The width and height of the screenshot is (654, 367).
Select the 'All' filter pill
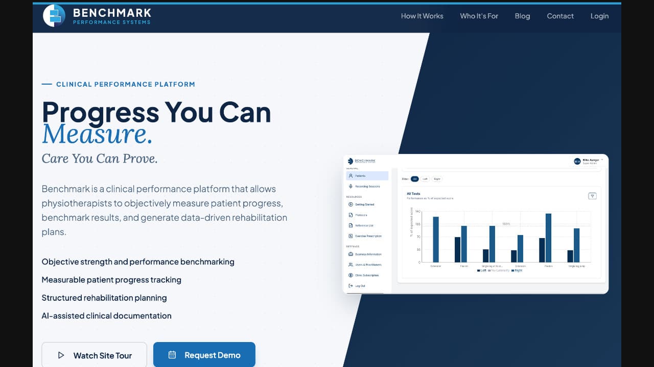click(415, 179)
